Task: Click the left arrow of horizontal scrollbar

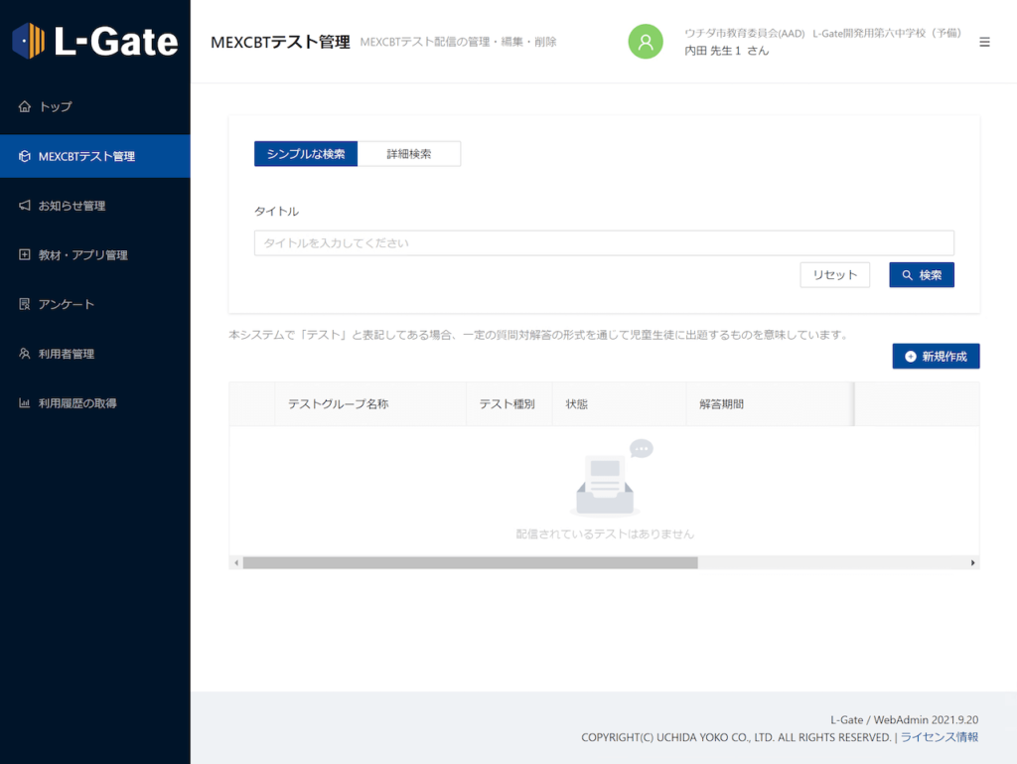Action: 236,563
